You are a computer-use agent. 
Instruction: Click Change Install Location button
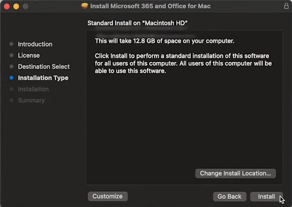[235, 173]
